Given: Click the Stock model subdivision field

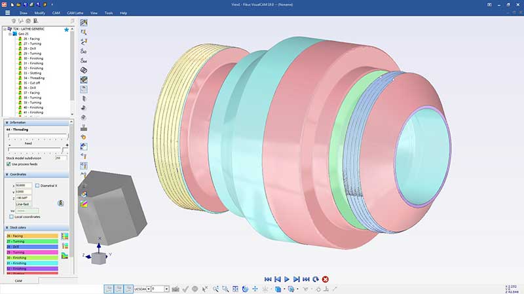Looking at the screenshot, I should tap(60, 158).
